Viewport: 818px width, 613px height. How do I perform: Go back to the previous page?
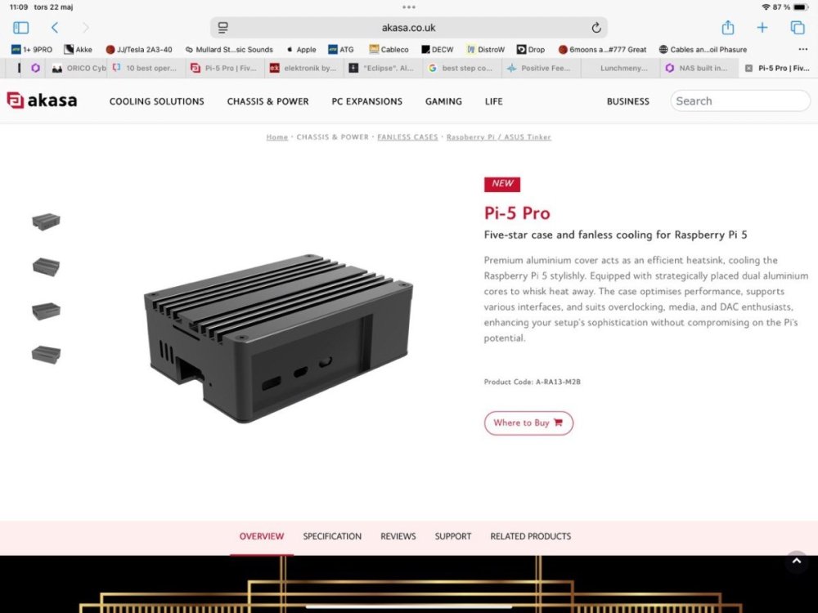click(x=55, y=28)
